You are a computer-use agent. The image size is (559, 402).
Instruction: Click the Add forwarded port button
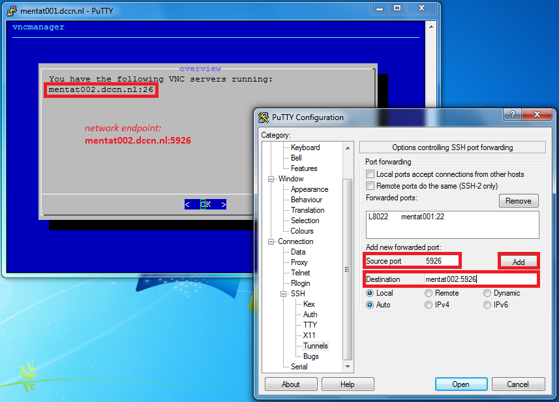pyautogui.click(x=519, y=262)
